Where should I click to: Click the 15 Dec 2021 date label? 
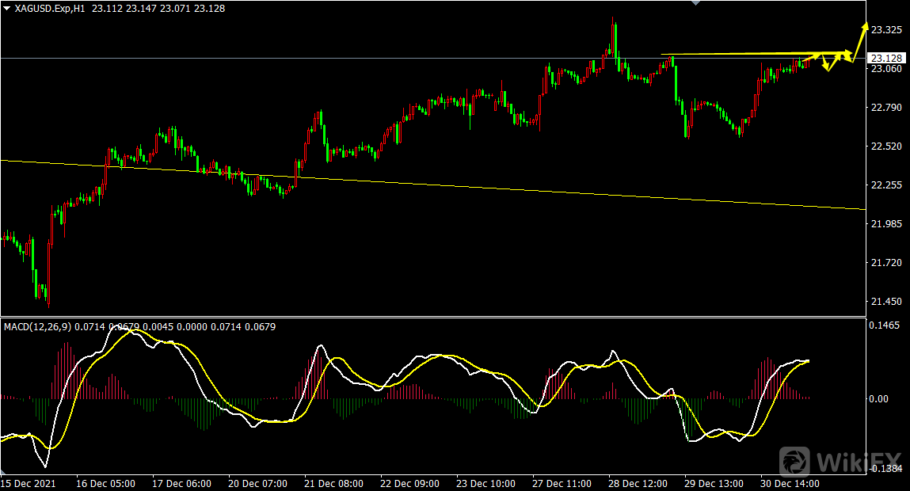(28, 483)
